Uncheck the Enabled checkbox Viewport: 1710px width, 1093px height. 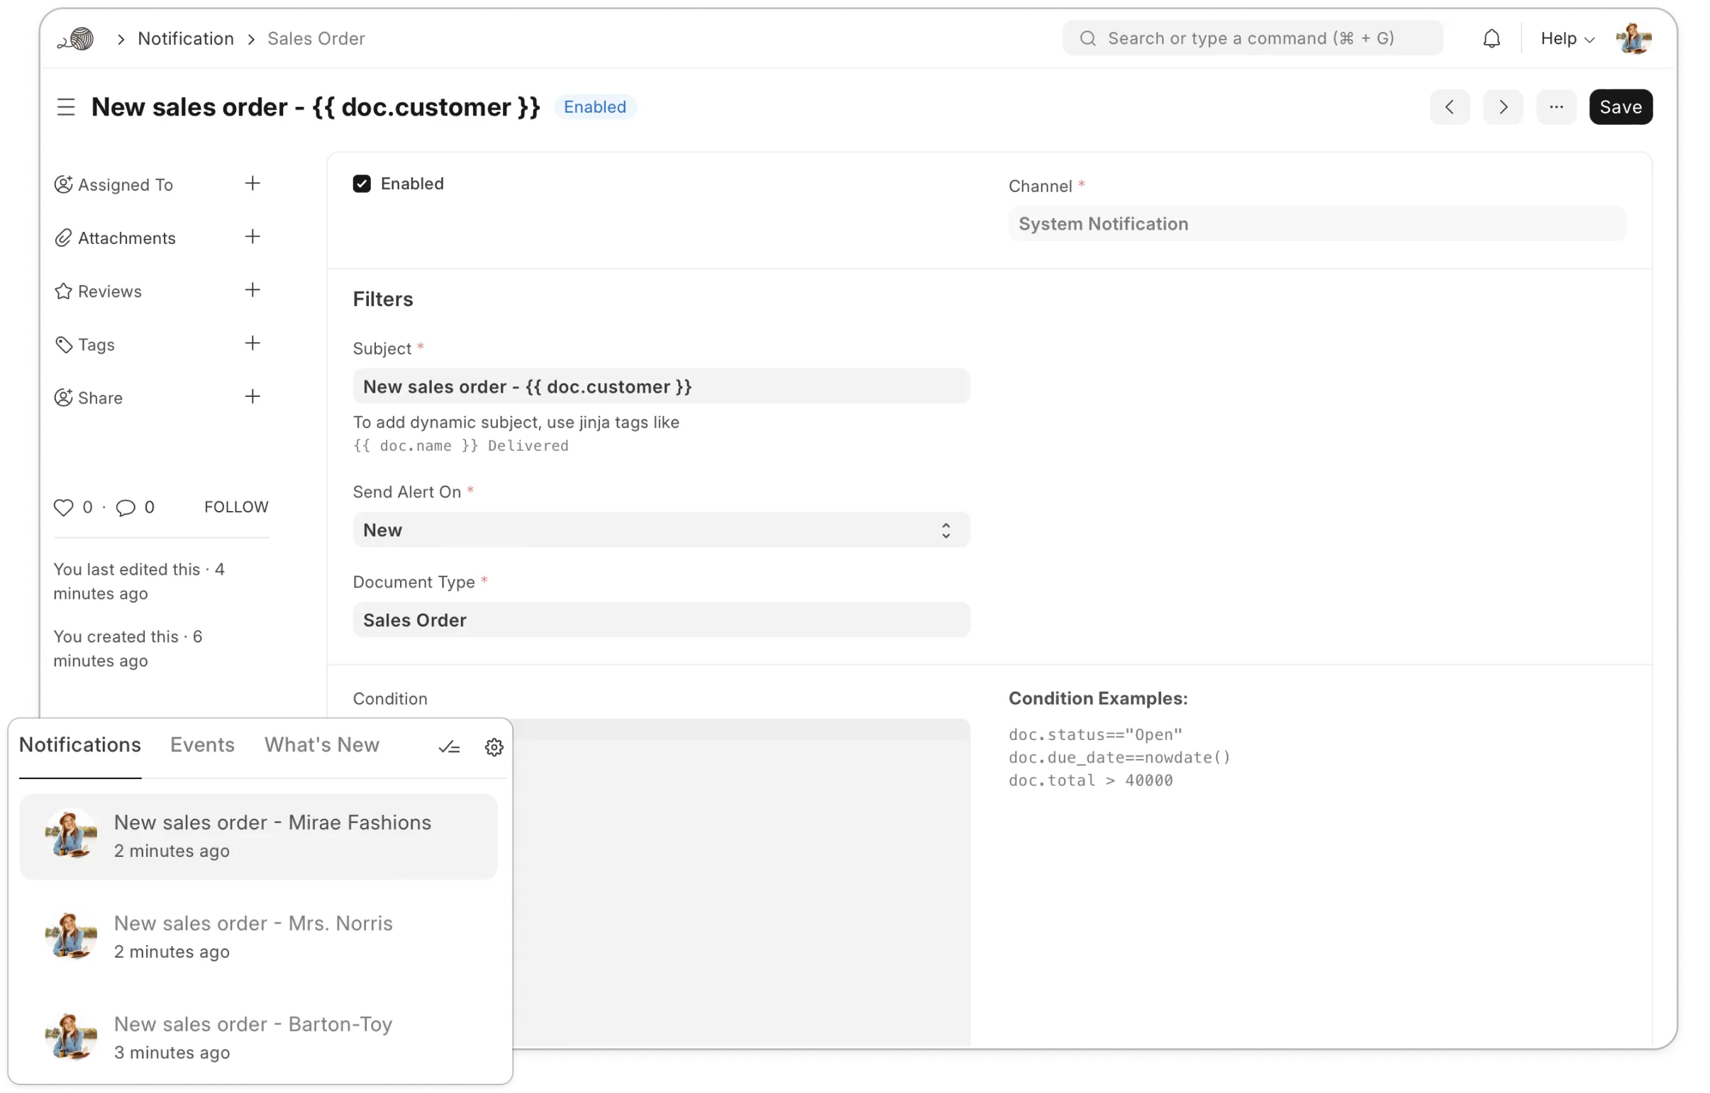pos(362,184)
